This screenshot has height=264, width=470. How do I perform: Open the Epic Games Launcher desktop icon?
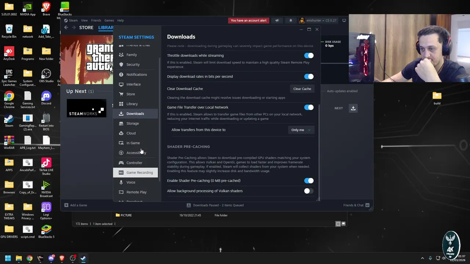click(x=9, y=78)
